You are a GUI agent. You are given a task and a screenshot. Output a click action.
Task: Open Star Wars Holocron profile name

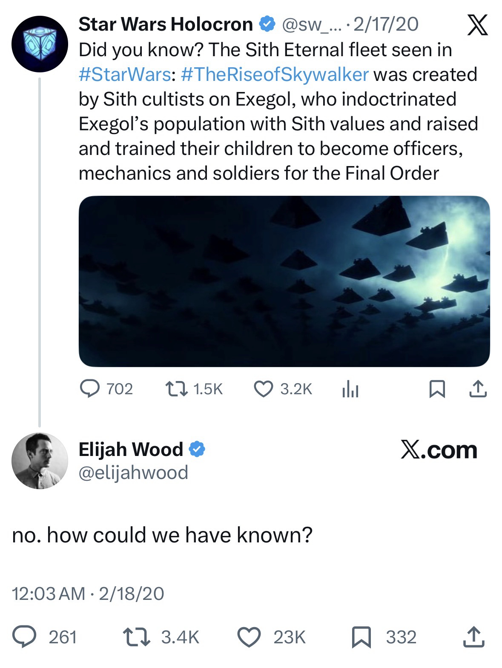[166, 25]
